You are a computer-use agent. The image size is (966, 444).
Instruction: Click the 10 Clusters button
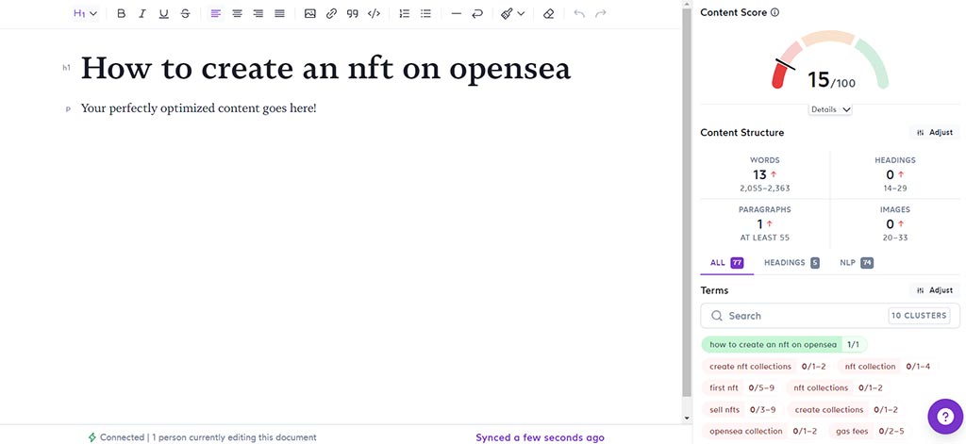point(919,316)
